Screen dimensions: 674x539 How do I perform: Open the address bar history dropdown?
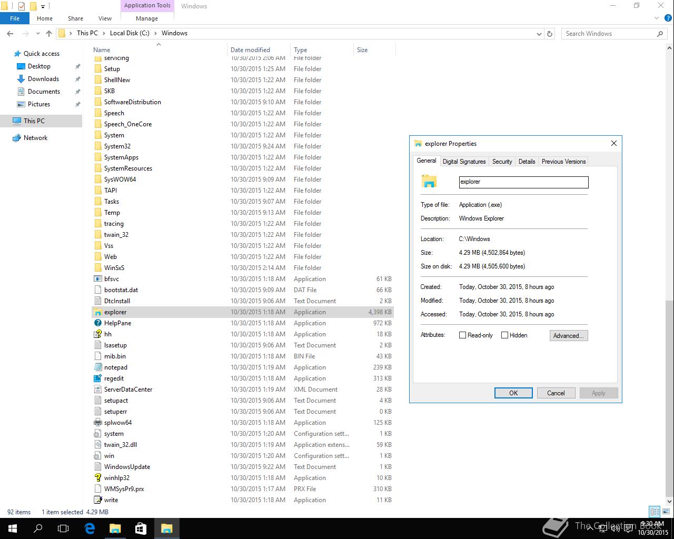point(539,34)
